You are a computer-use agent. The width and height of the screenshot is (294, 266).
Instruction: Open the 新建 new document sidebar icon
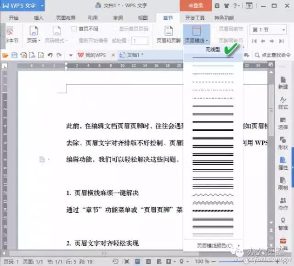(283, 83)
